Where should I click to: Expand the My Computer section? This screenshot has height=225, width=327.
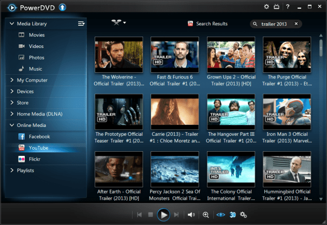point(12,80)
